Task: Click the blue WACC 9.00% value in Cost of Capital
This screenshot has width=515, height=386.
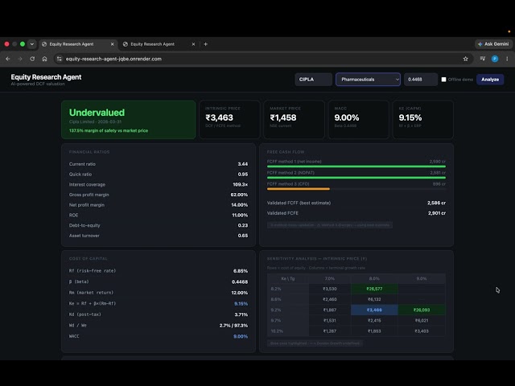Action: (x=241, y=336)
